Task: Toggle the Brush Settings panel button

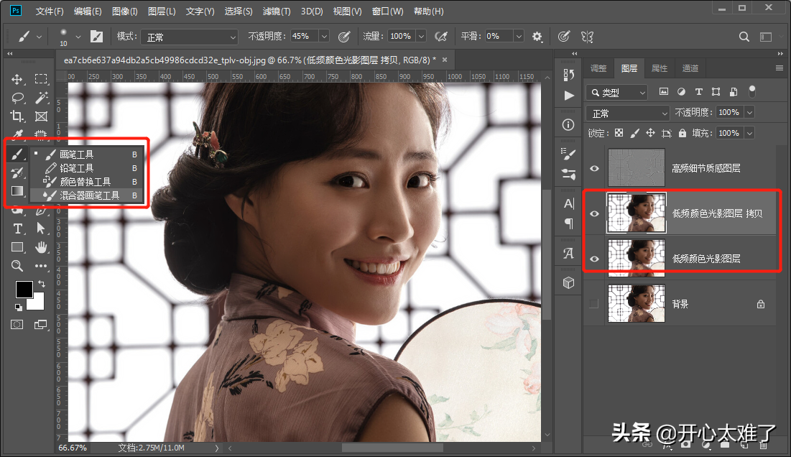Action: coord(96,37)
